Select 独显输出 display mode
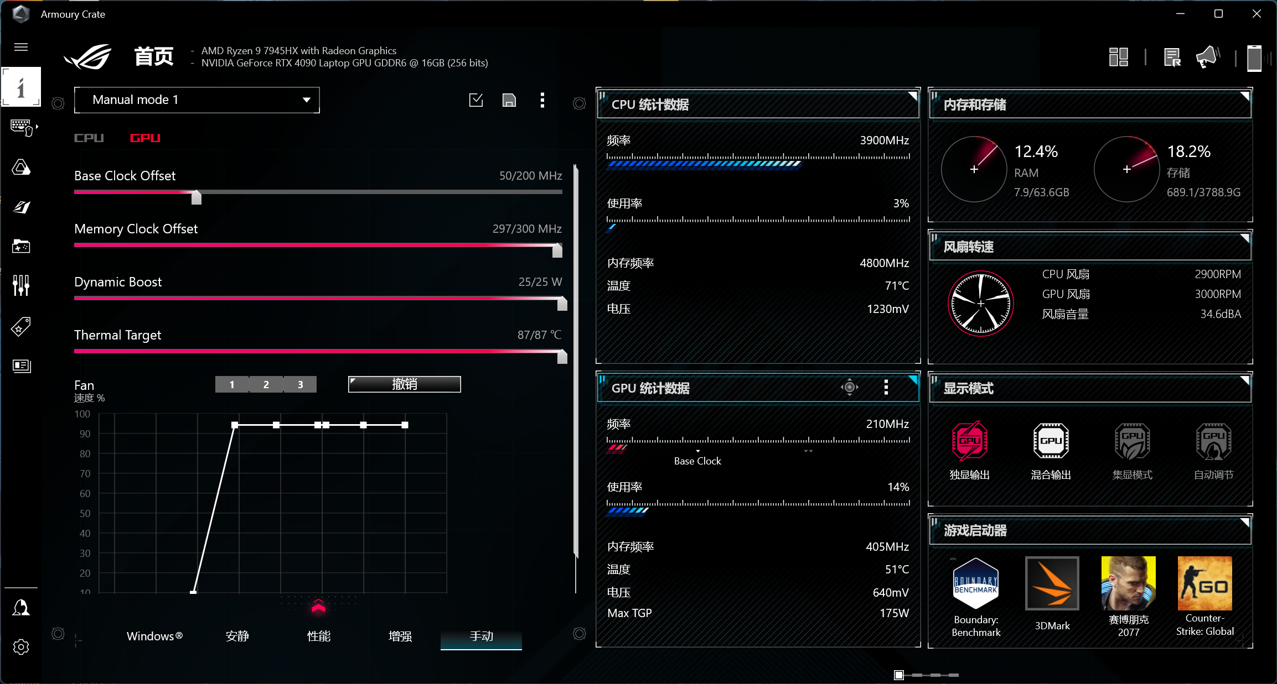Viewport: 1277px width, 684px height. (x=969, y=451)
